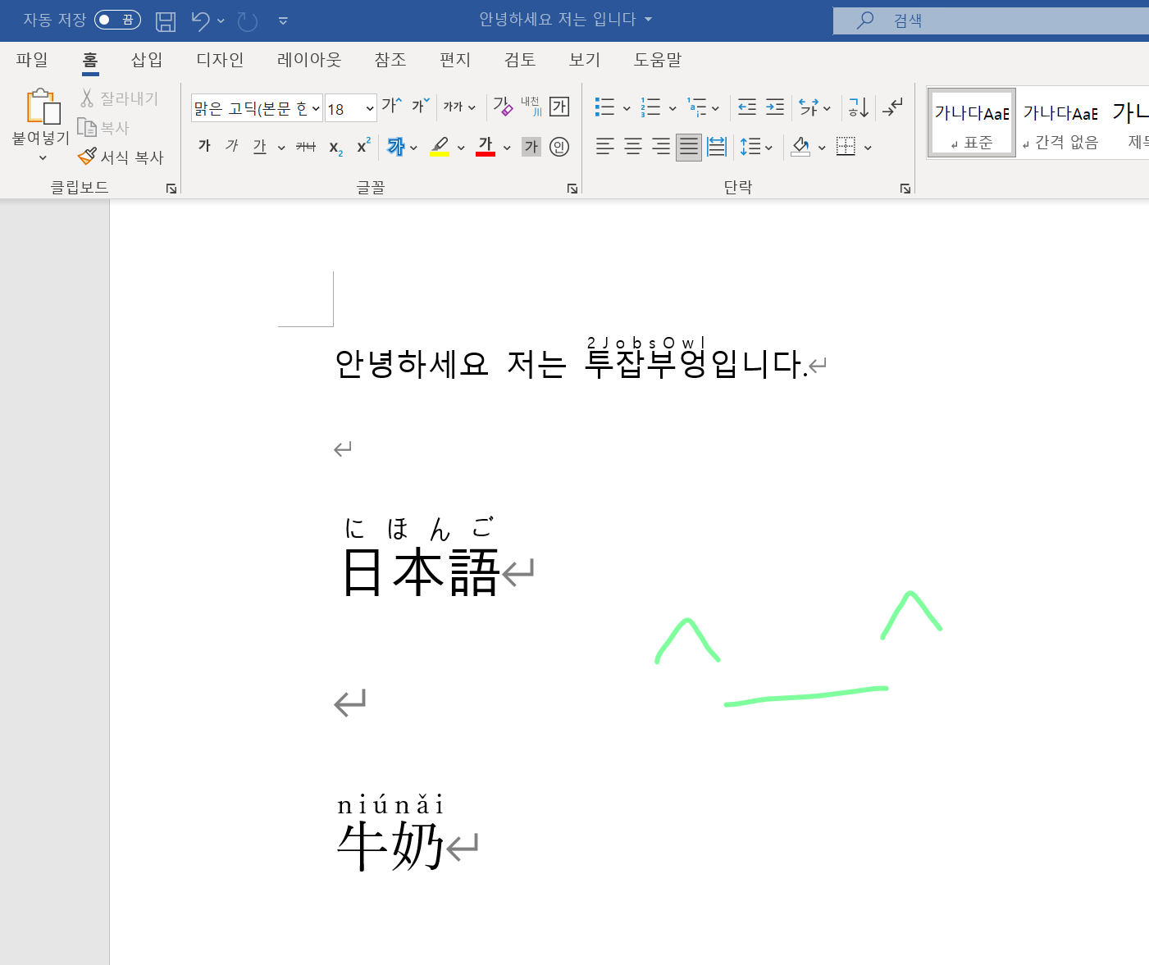The image size is (1149, 965).
Task: Open the Paste clipboard icon
Action: [x=43, y=107]
